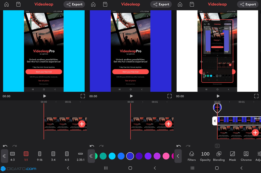
Task: Tap Start your free trial in the middle preview
Action: [x=130, y=72]
